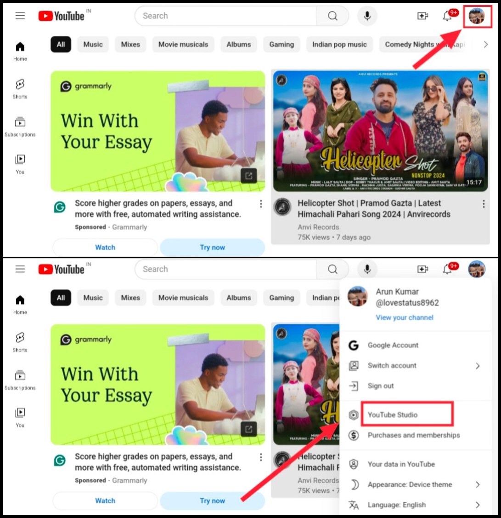Viewport: 501px width, 518px height.
Task: Click the next arrow on the upper screenshot's category chips
Action: point(485,44)
